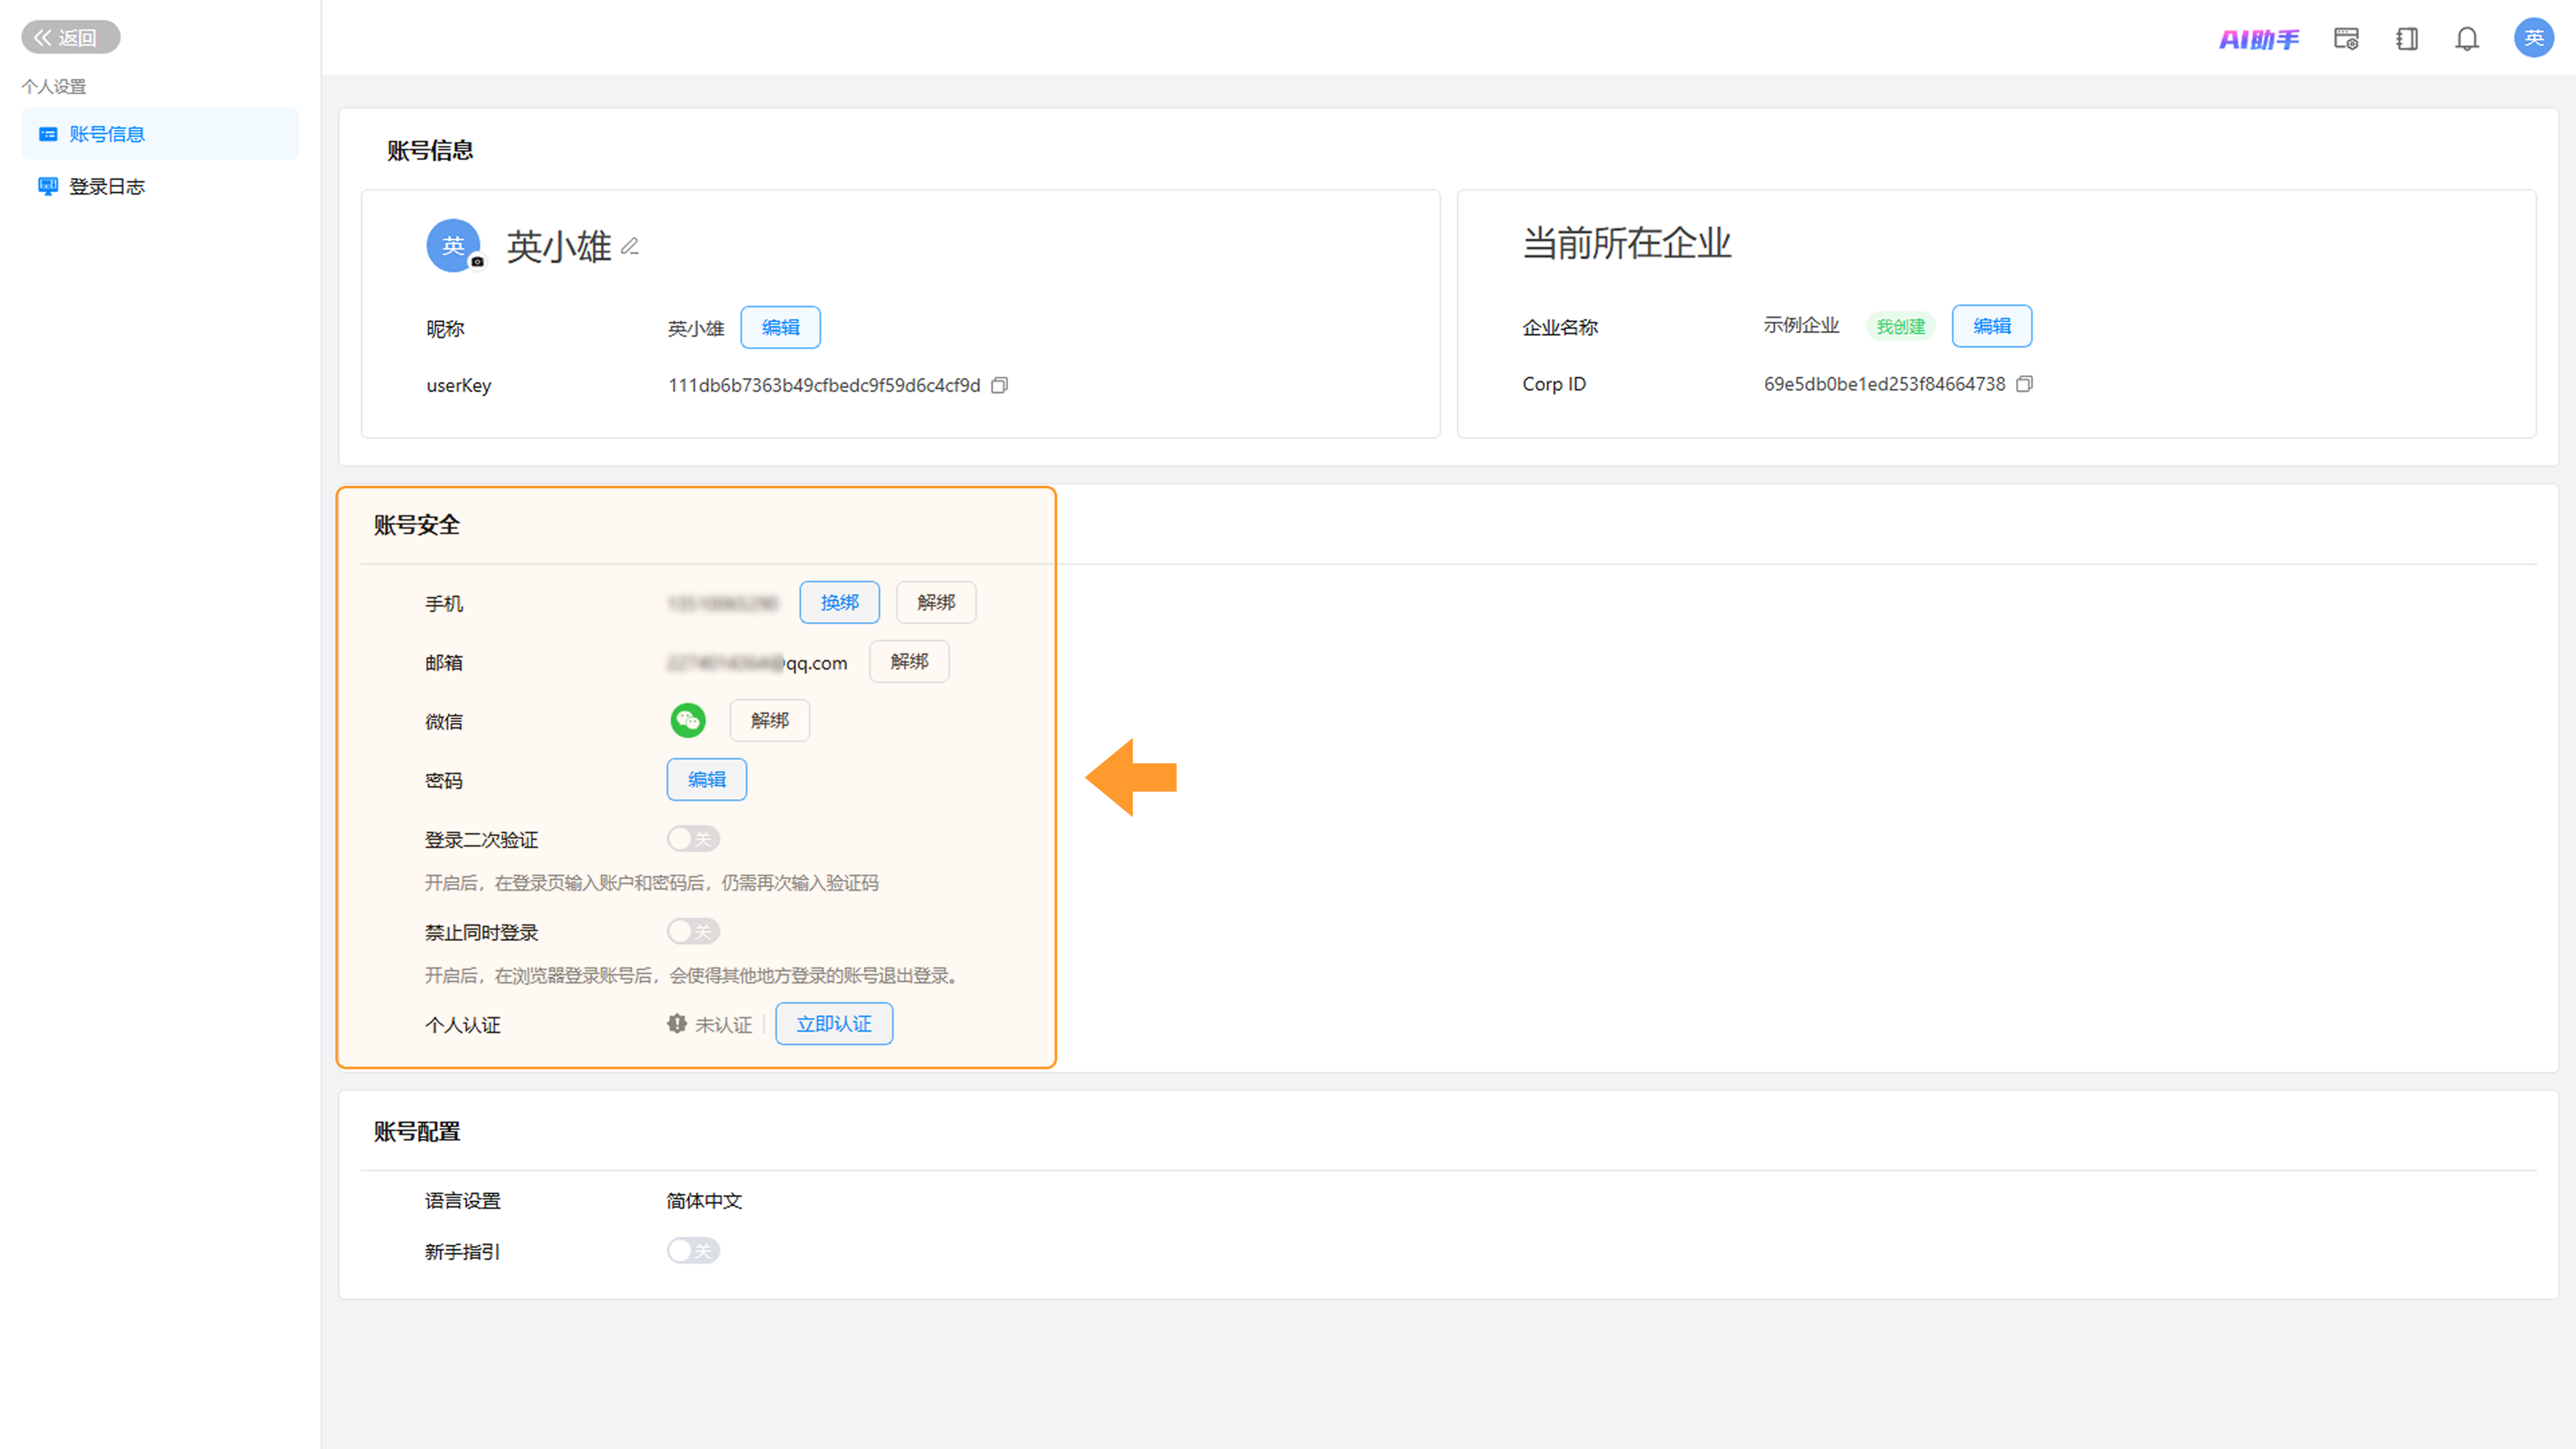Click the 当前所在企业 heading

click(x=1626, y=243)
